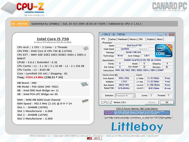Click the Name field Intel Core i5 750
The width and height of the screenshot is (189, 142).
coord(134,46)
